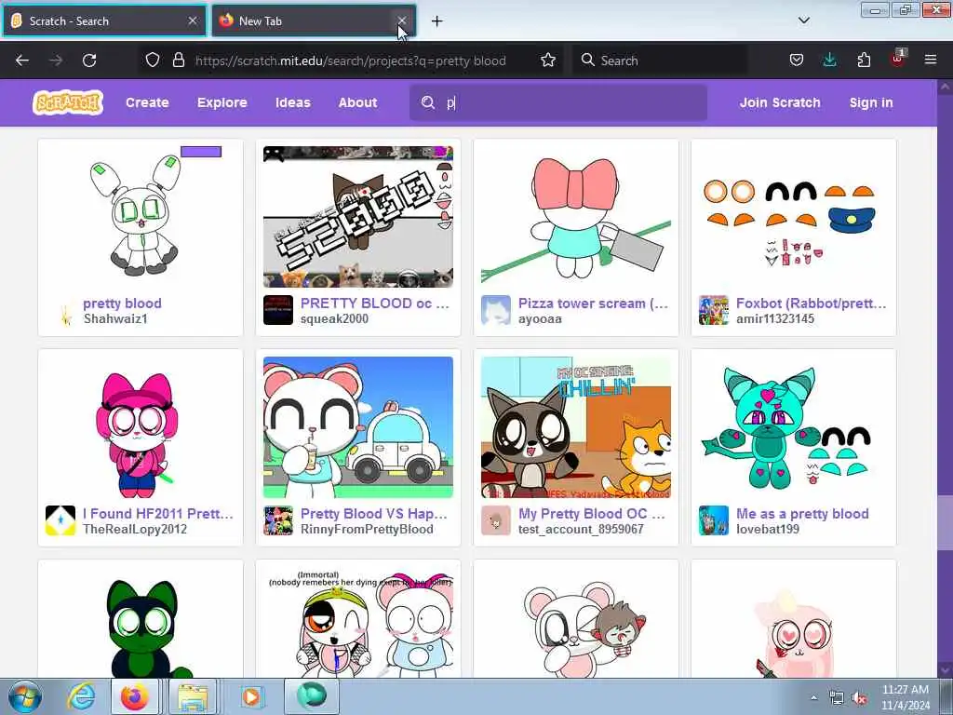Open Windows Explorer folder on taskbar

point(192,696)
